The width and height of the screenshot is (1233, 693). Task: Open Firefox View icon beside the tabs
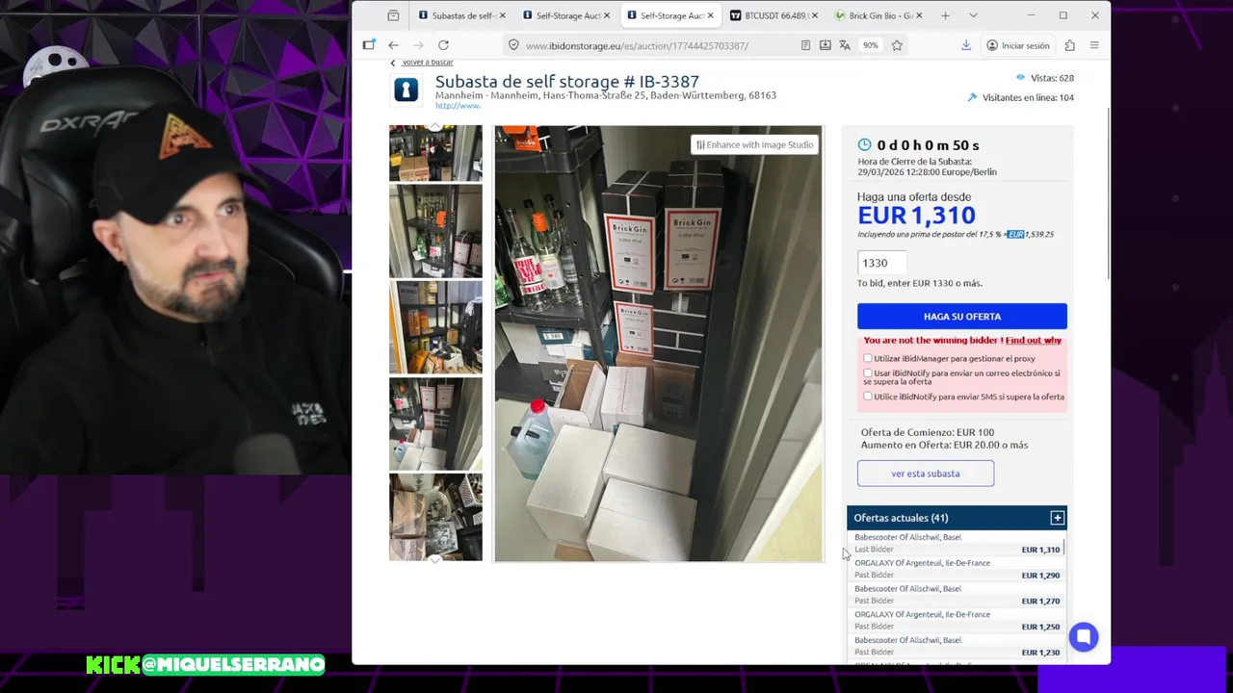point(393,15)
